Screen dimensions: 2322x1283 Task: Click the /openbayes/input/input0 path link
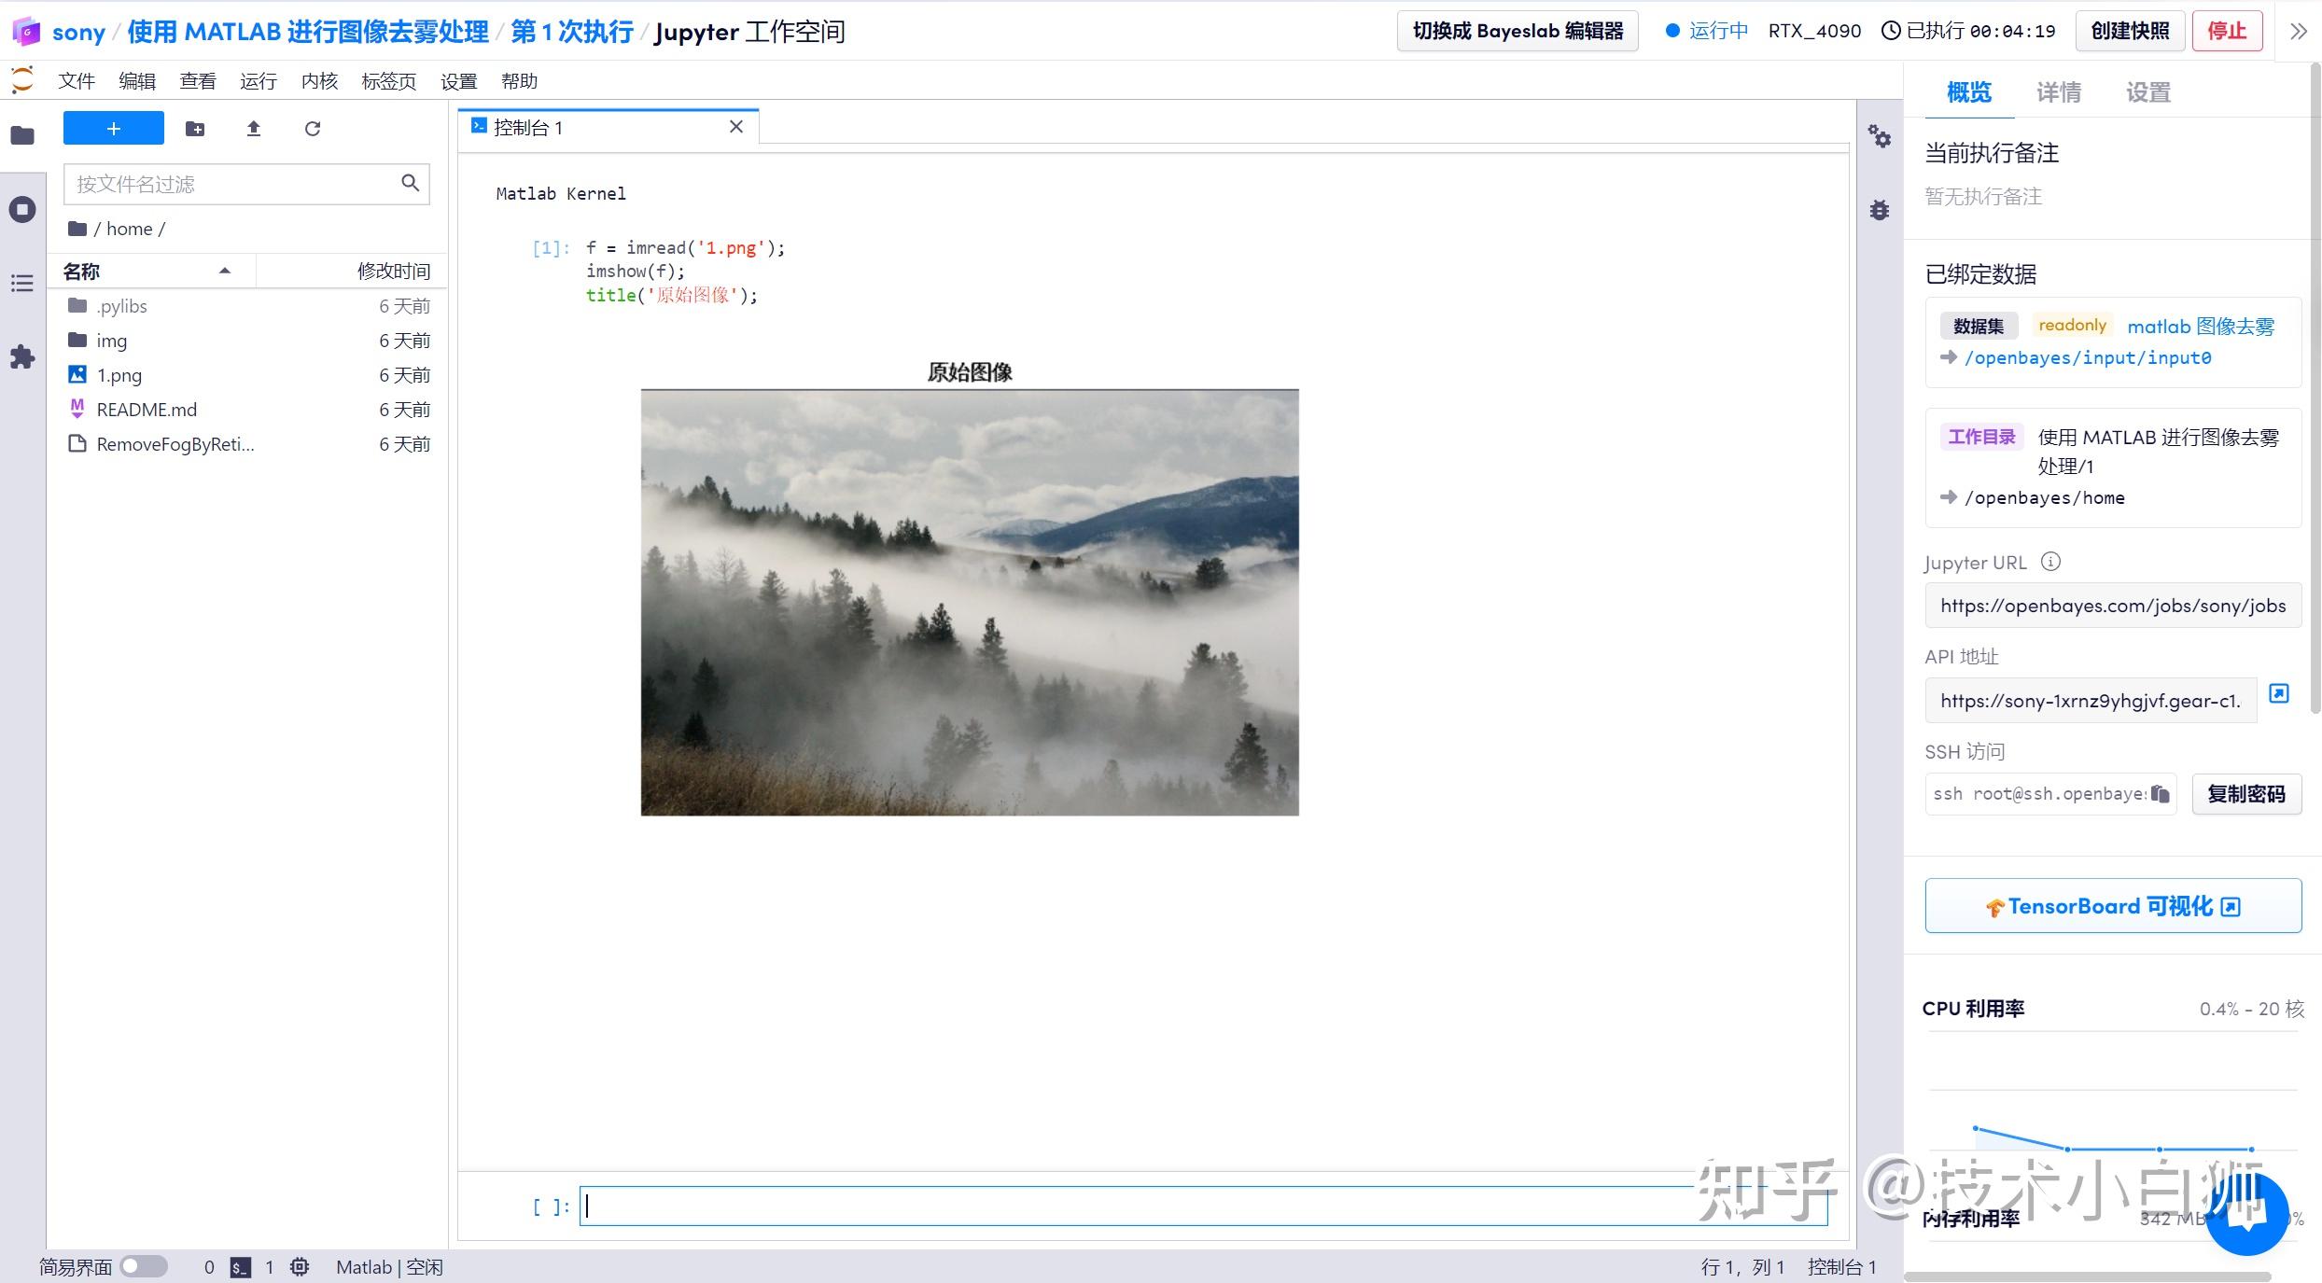point(2088,357)
